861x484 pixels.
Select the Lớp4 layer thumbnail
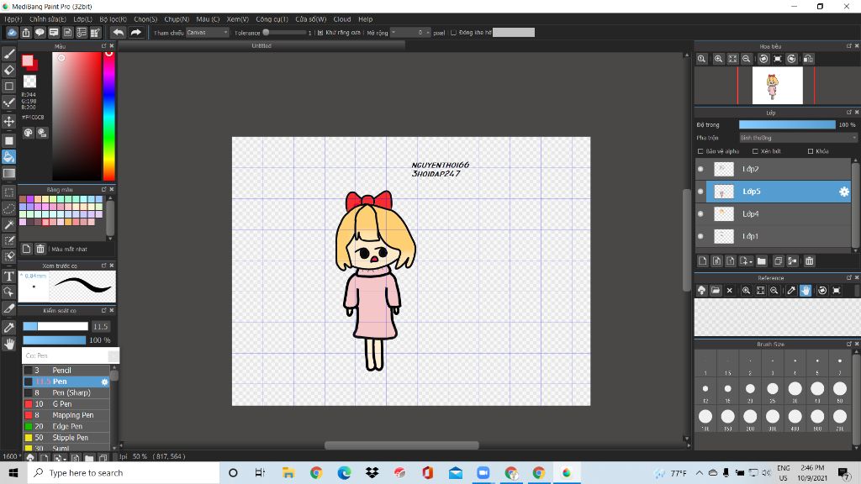tap(724, 214)
